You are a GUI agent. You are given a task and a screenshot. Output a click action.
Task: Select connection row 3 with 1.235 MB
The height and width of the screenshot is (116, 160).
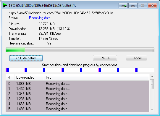pyautogui.click(x=77, y=99)
